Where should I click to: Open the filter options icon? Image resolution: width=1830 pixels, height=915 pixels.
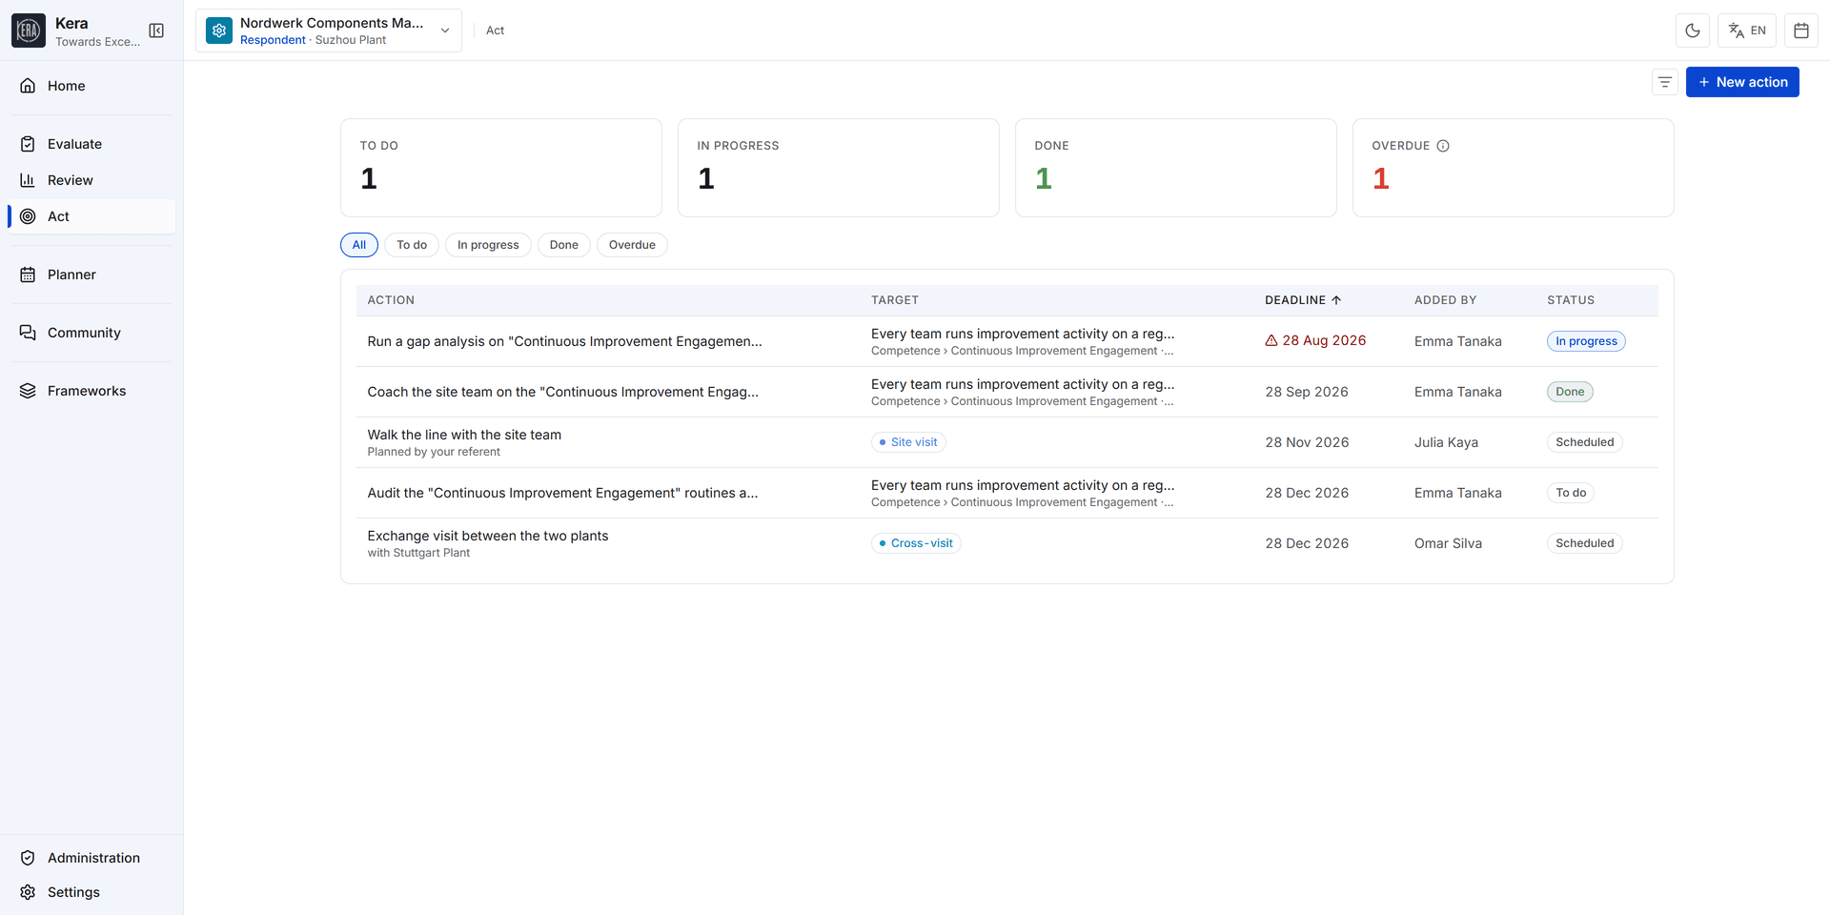click(x=1665, y=82)
